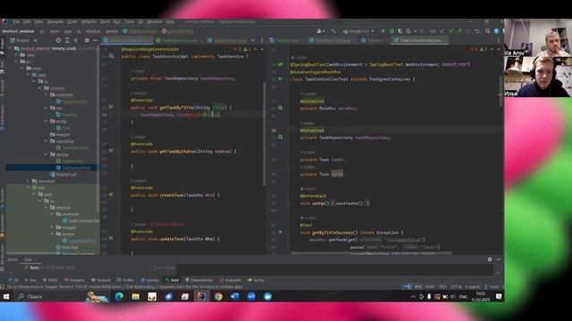Click UTF-8 encoding in status bar
This screenshot has height=321, width=572.
point(456,287)
